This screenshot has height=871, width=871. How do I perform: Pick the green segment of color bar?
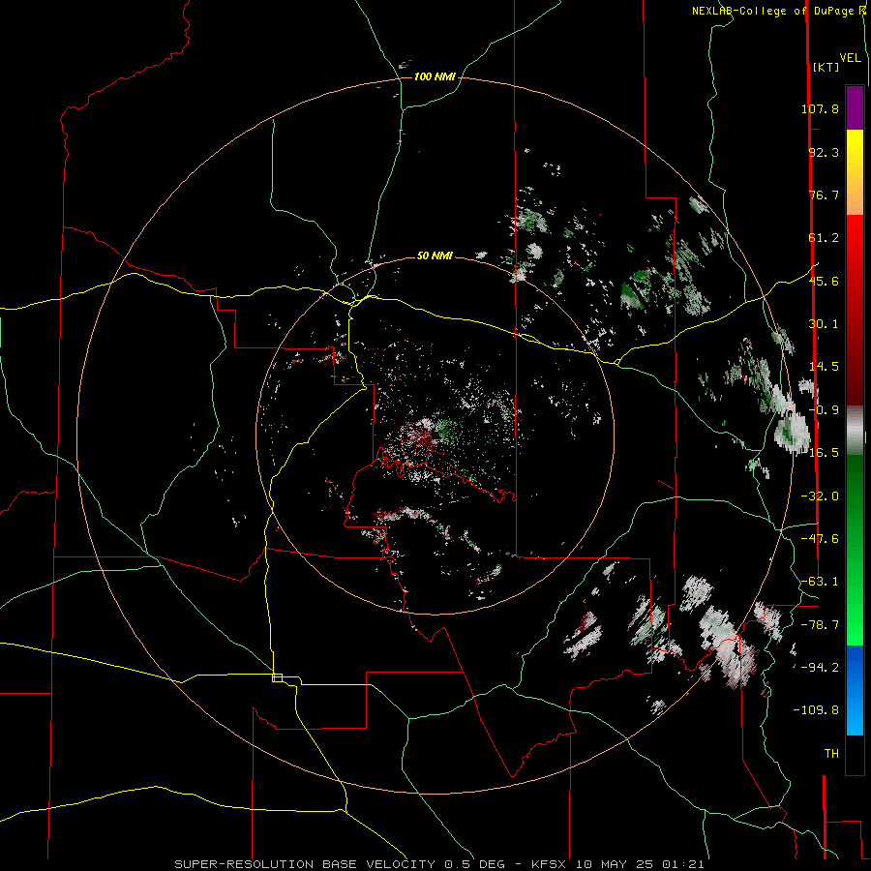tap(855, 550)
